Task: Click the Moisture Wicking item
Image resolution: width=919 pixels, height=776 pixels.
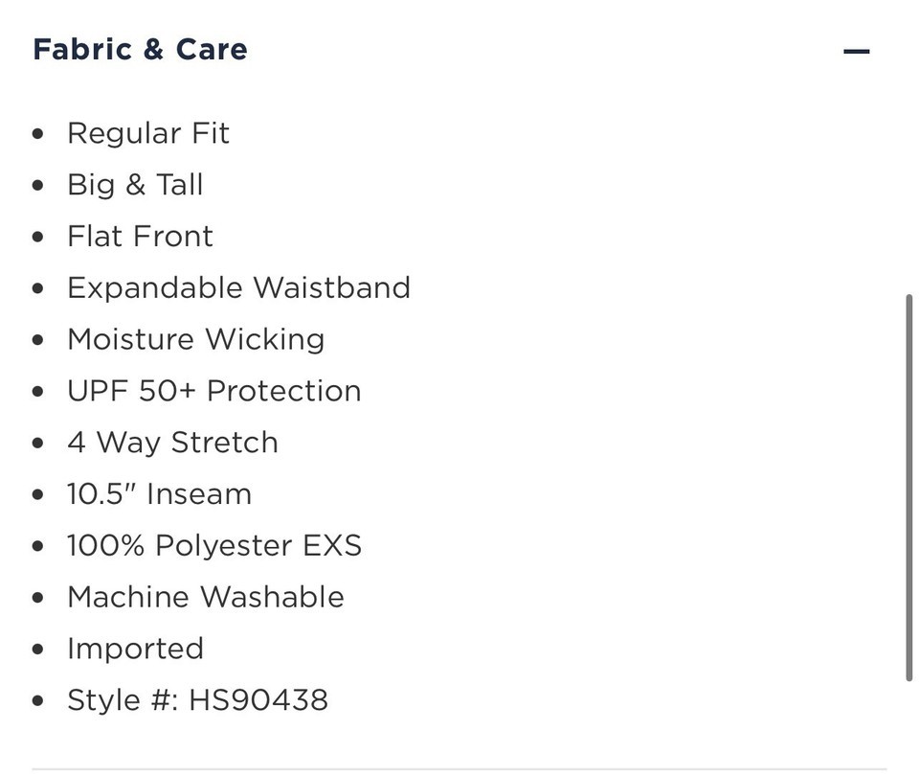Action: pos(195,339)
